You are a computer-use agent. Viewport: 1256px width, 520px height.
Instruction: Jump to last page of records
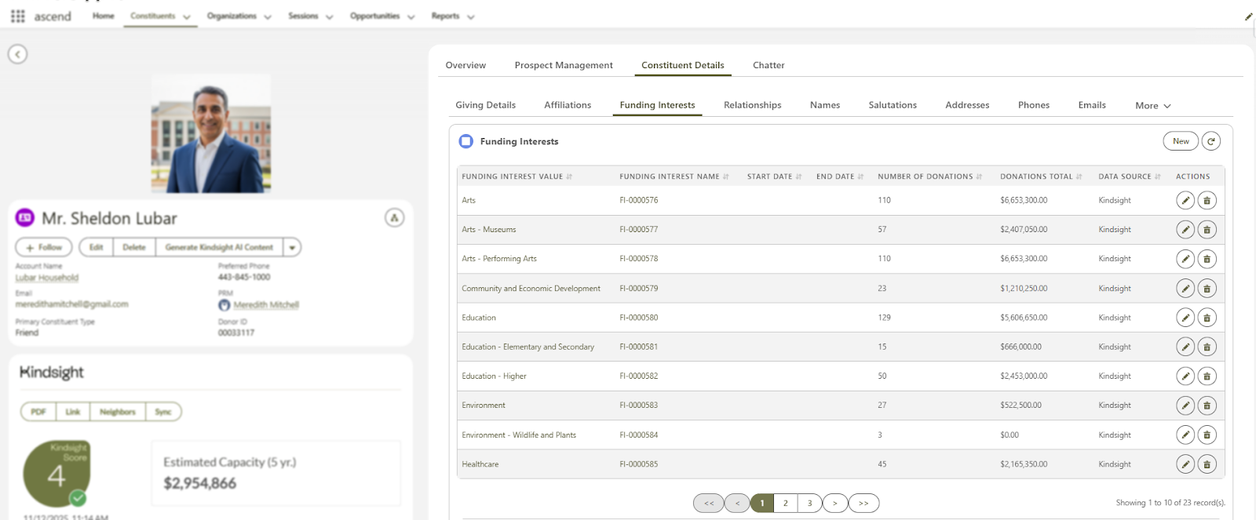tap(863, 504)
